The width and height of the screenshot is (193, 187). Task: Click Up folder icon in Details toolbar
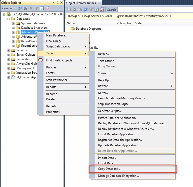(80, 9)
